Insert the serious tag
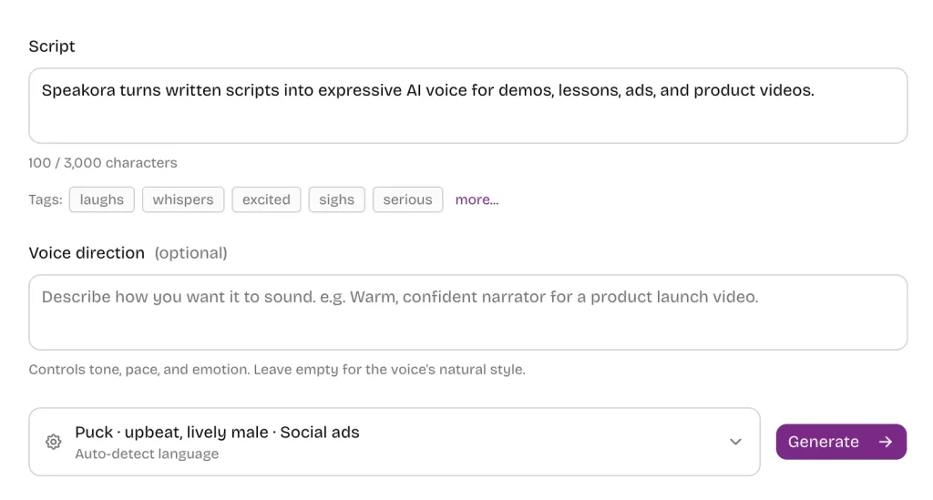Image resolution: width=933 pixels, height=500 pixels. [407, 199]
